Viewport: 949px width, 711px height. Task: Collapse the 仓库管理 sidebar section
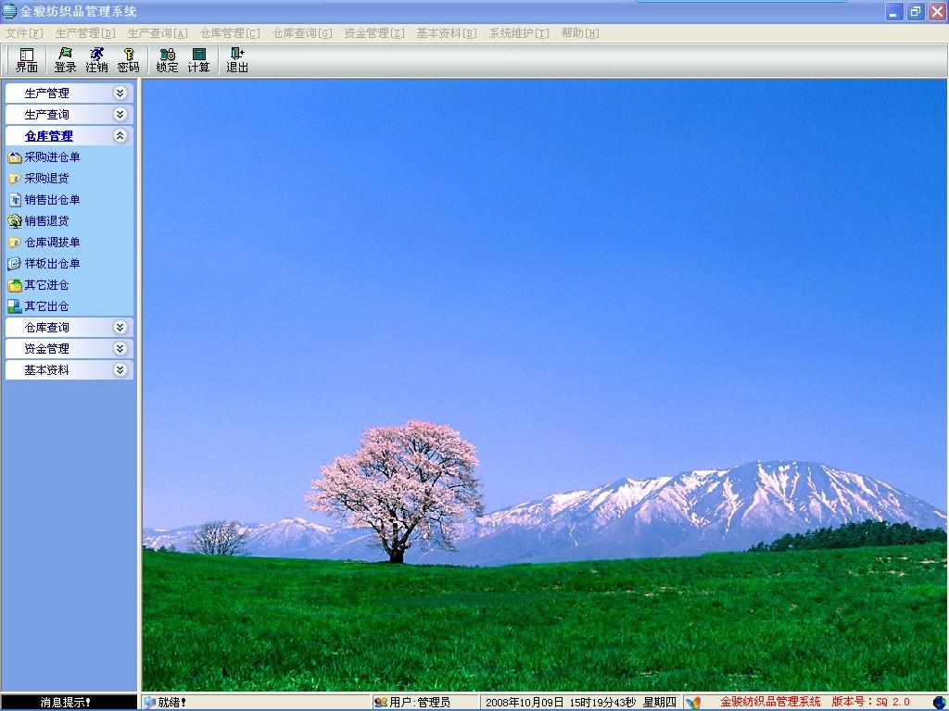[69, 135]
